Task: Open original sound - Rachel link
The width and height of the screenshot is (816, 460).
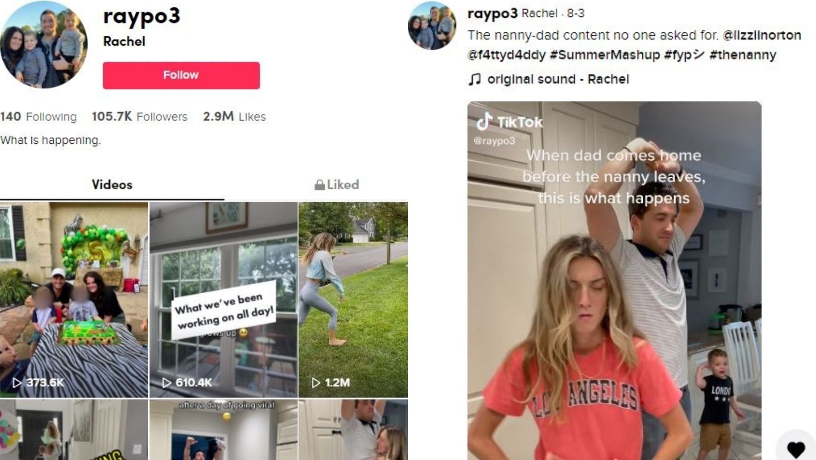Action: click(558, 79)
